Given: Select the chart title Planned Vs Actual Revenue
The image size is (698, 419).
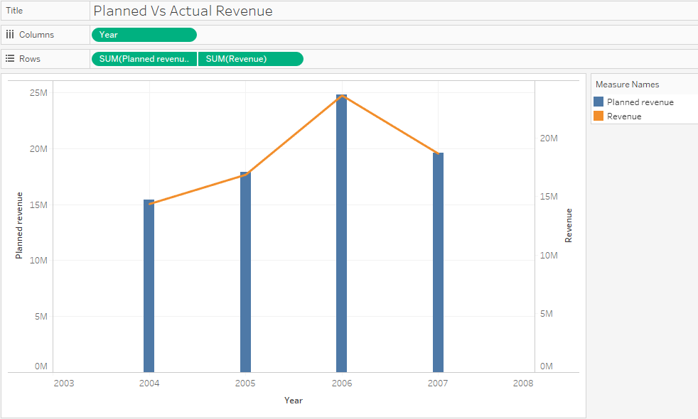Looking at the screenshot, I should click(182, 11).
